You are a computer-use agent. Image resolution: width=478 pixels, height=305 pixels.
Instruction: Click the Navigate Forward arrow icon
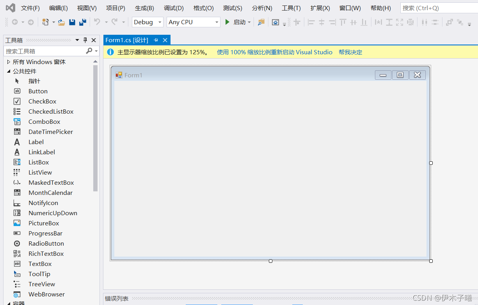pyautogui.click(x=30, y=22)
